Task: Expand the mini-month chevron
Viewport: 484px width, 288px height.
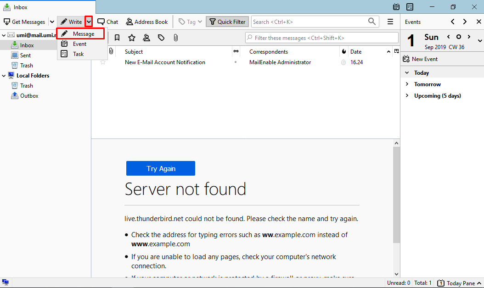Action: pyautogui.click(x=480, y=41)
